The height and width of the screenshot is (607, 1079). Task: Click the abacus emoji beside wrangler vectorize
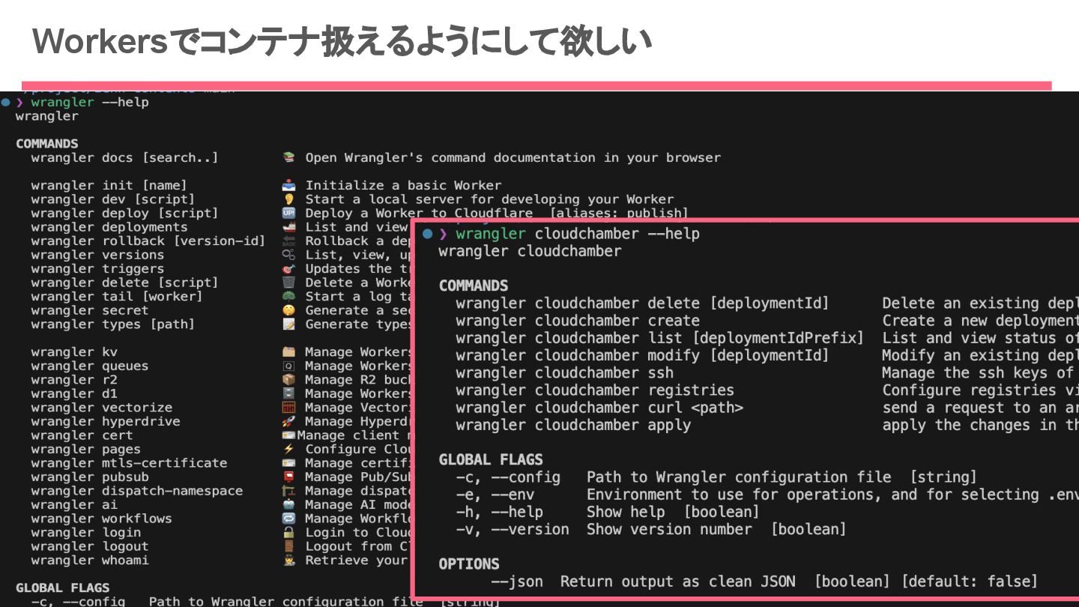[x=288, y=408]
